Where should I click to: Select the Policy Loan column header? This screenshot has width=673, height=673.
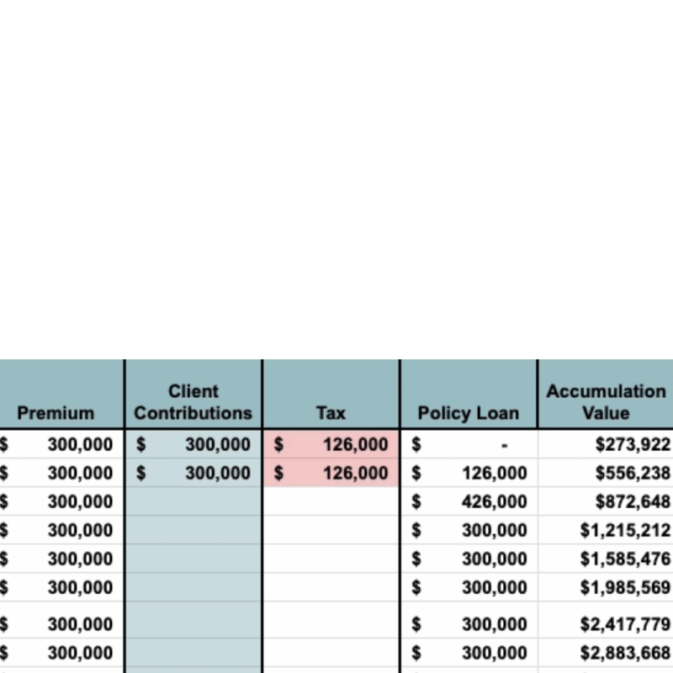(x=469, y=394)
